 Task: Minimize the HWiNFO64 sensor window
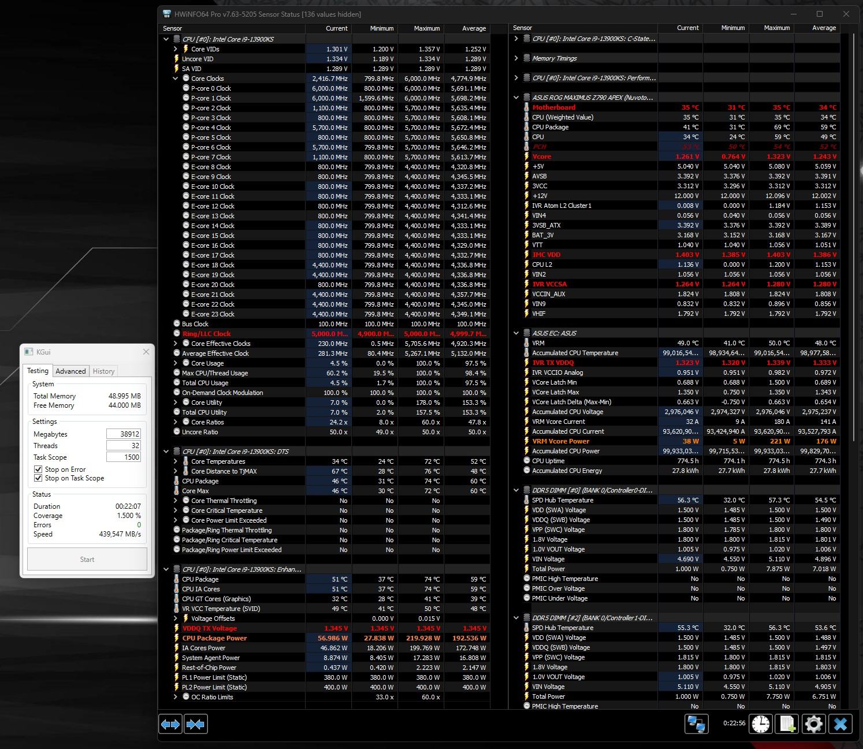(793, 14)
